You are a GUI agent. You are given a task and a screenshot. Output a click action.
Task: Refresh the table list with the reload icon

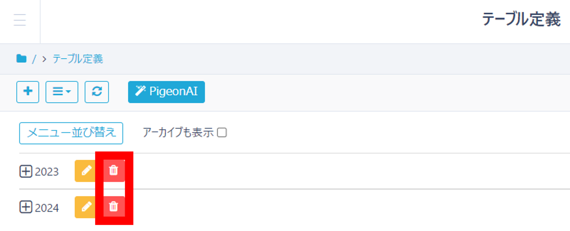97,92
